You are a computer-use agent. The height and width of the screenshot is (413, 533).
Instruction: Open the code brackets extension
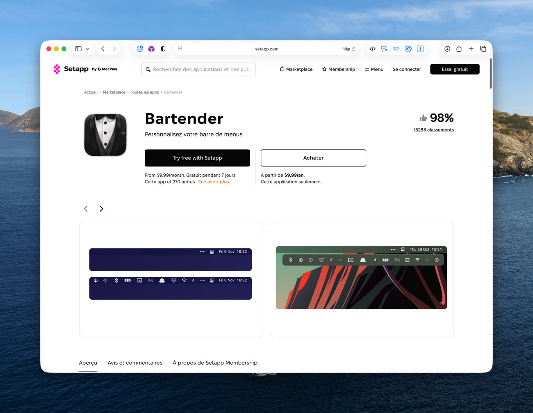(x=372, y=49)
